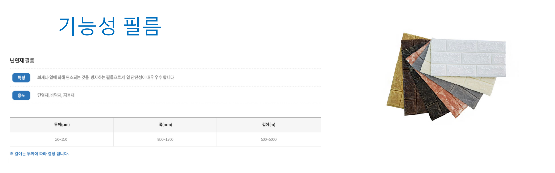
Task: Click the 500~5000 length cell
Action: coord(269,139)
